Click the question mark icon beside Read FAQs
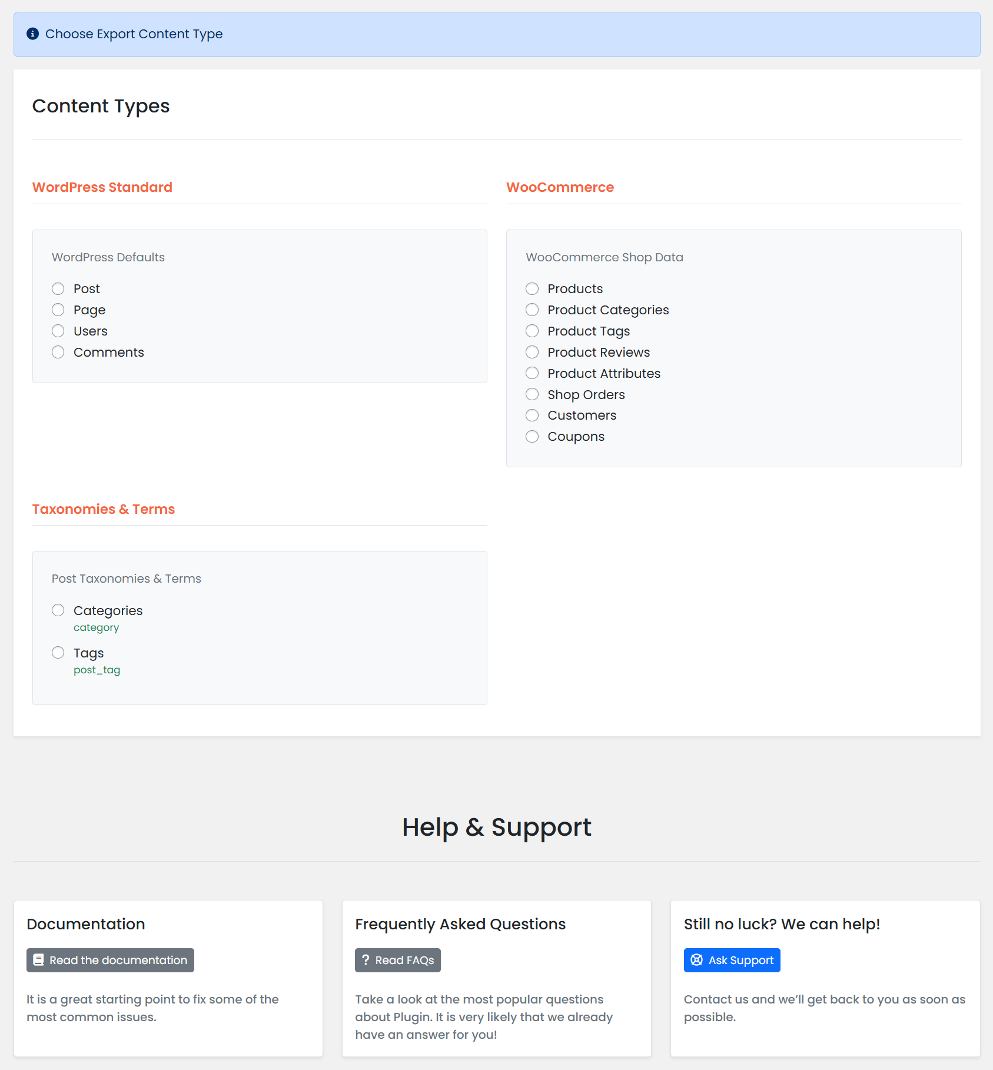The height and width of the screenshot is (1070, 993). tap(366, 960)
